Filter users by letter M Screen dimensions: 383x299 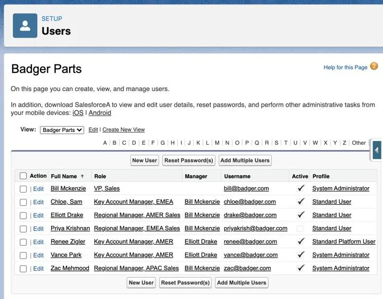217,143
